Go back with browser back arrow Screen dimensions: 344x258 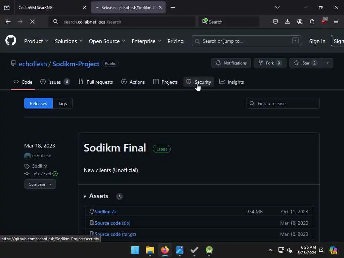[x=8, y=21]
